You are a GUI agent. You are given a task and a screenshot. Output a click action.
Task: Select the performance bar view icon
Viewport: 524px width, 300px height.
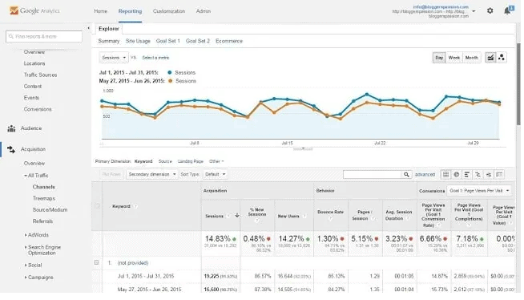467,174
